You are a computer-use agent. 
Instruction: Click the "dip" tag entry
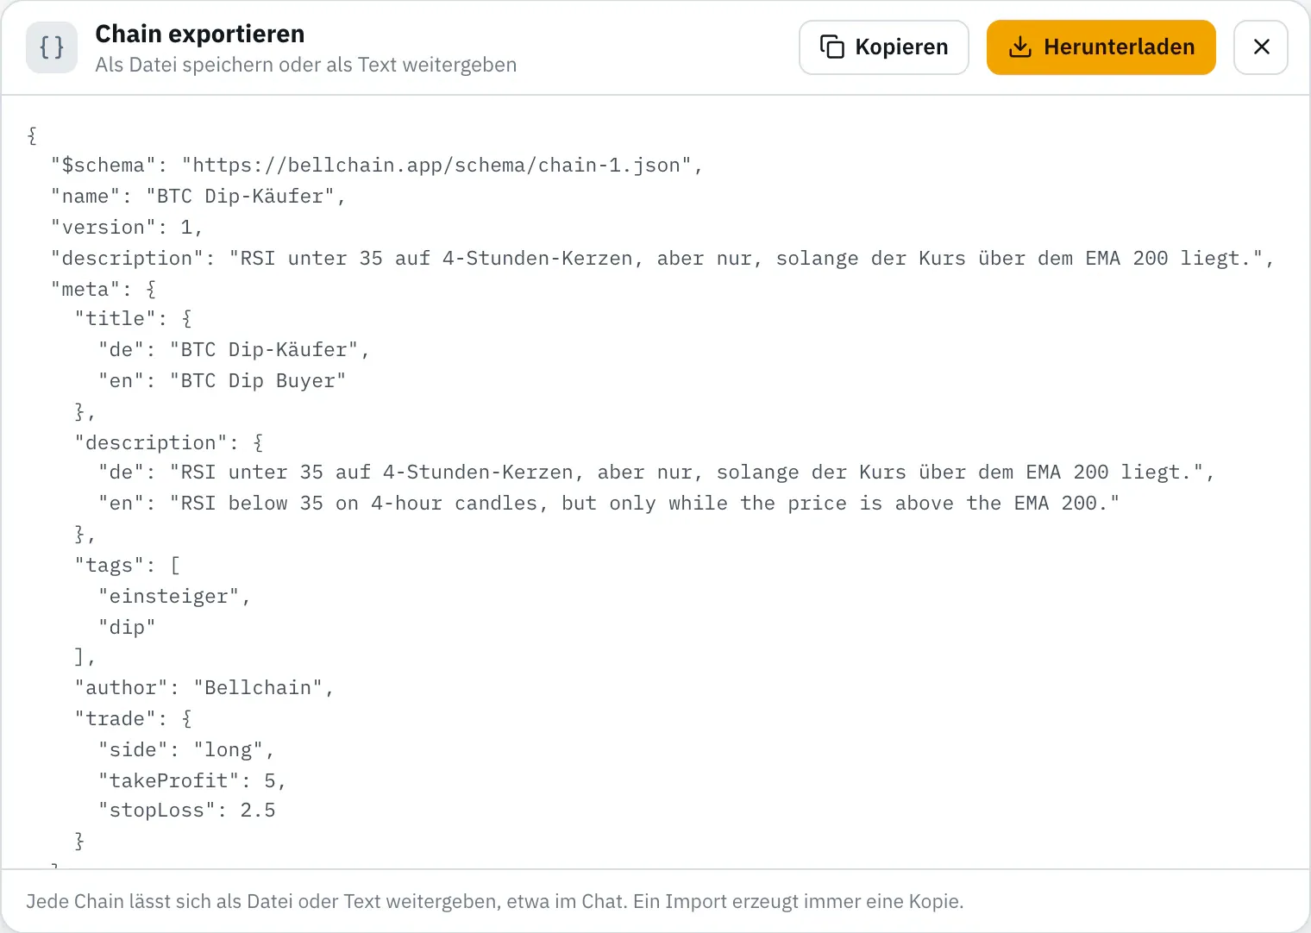click(x=128, y=628)
